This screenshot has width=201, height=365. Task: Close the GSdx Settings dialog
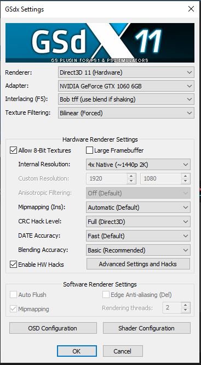click(x=191, y=9)
